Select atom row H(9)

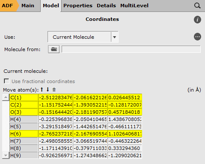click(24, 155)
